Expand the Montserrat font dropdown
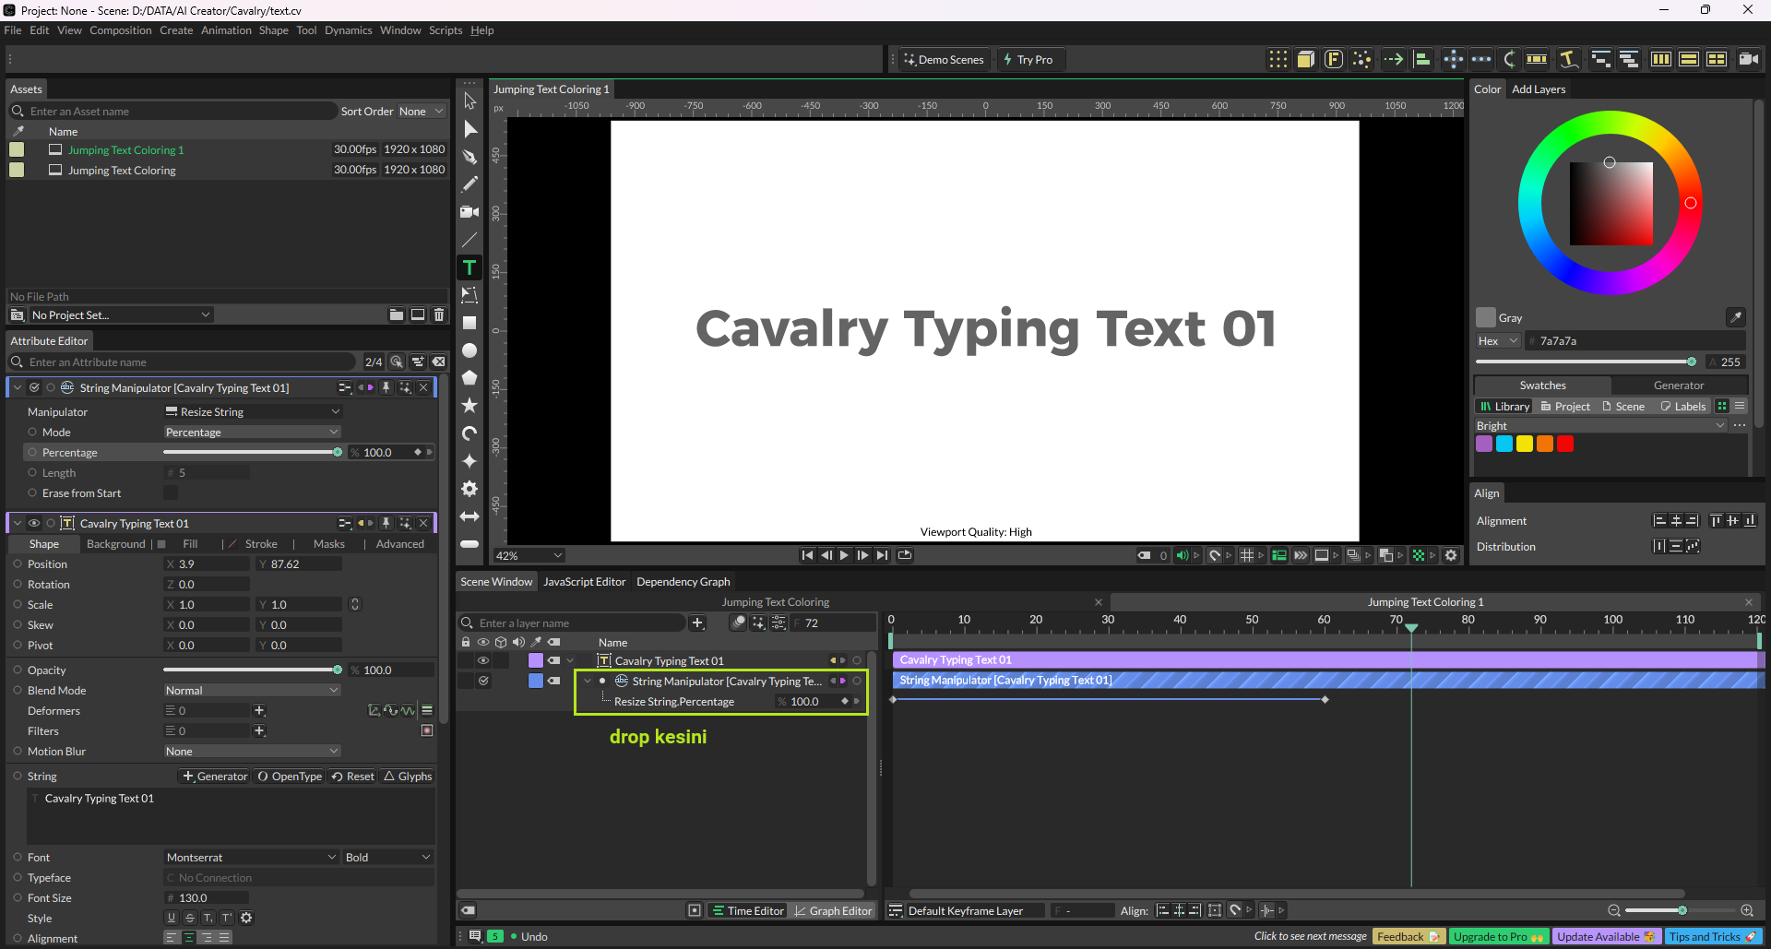The image size is (1771, 949). point(252,858)
